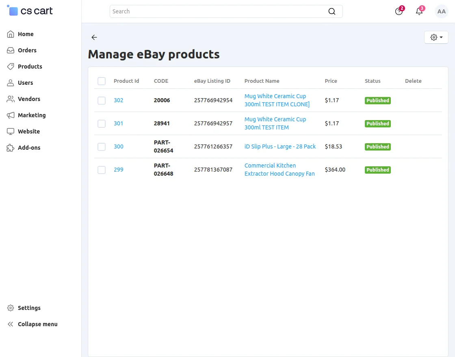Open product ID 300 link
Screen dimensions: 455x357
coord(118,146)
